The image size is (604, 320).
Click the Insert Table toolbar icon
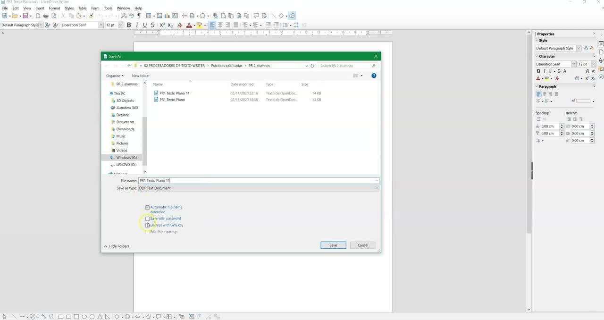[148, 16]
